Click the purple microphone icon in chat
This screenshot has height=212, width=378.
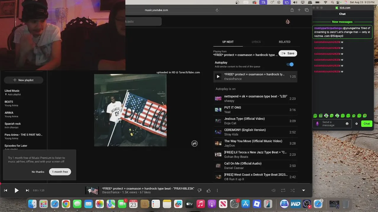pos(317,124)
